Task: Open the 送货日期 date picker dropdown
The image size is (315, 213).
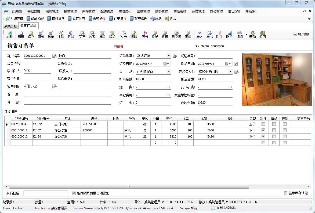Action: coord(228,64)
